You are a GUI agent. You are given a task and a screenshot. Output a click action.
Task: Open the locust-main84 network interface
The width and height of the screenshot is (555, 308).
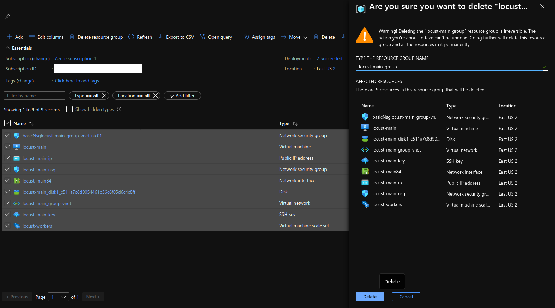pyautogui.click(x=37, y=181)
